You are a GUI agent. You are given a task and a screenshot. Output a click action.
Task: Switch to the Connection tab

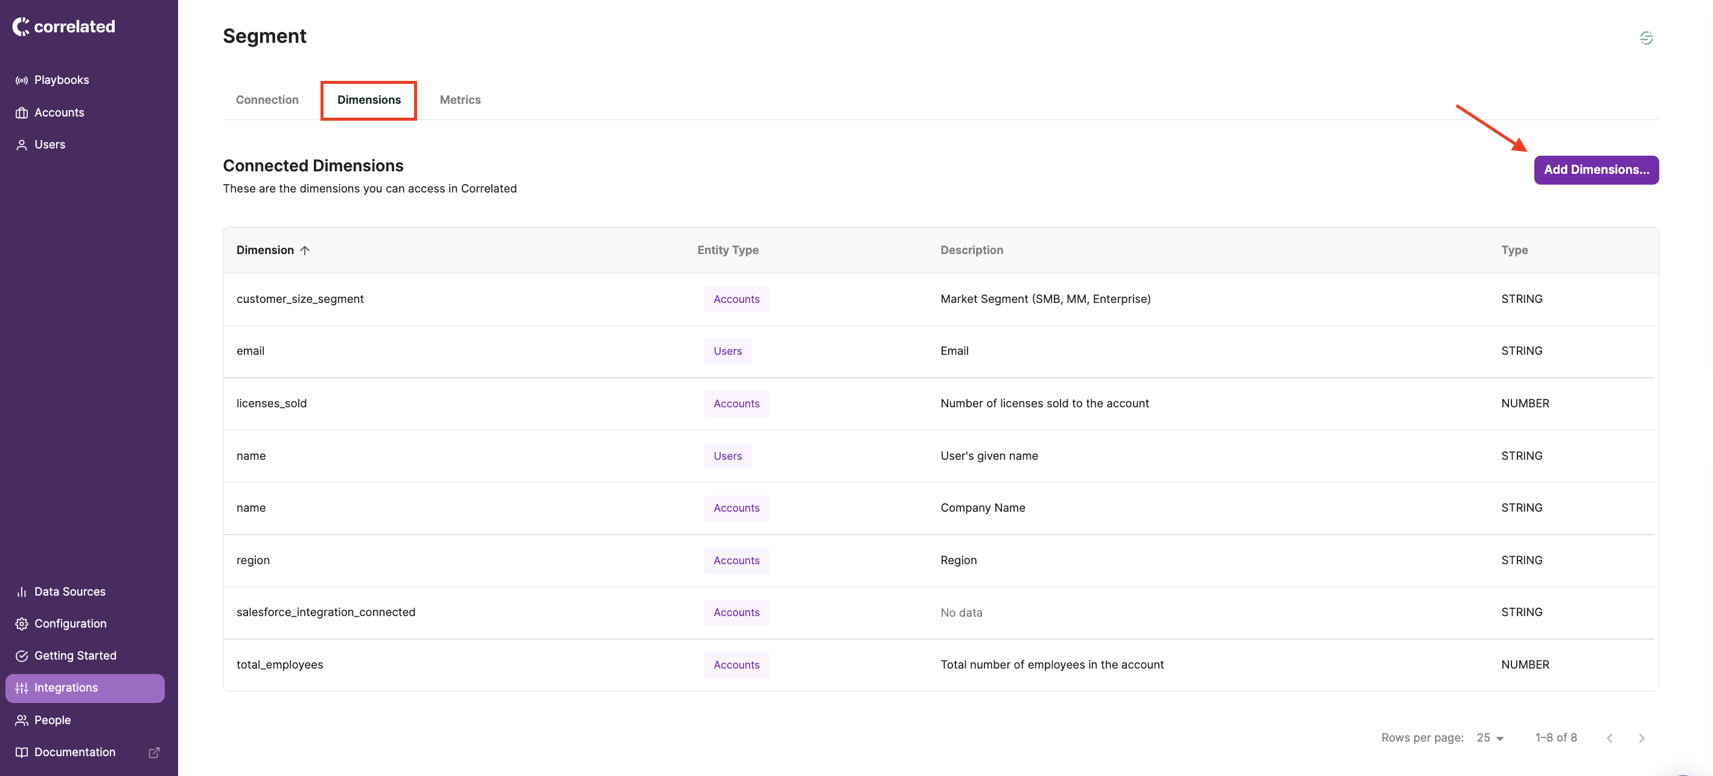click(267, 100)
